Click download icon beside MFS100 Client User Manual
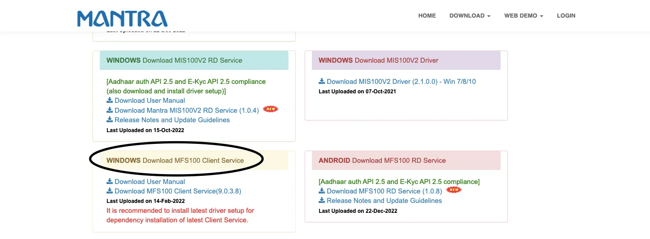Viewport: 650px width, 239px height. tap(110, 181)
